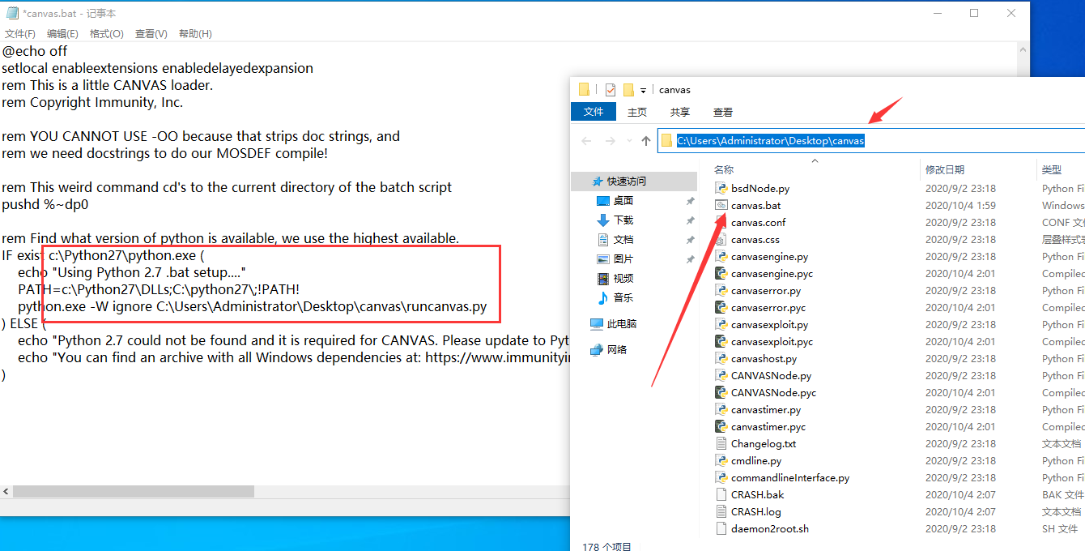Click the pin icon beside 文档
Image resolution: width=1085 pixels, height=551 pixels.
pyautogui.click(x=690, y=240)
